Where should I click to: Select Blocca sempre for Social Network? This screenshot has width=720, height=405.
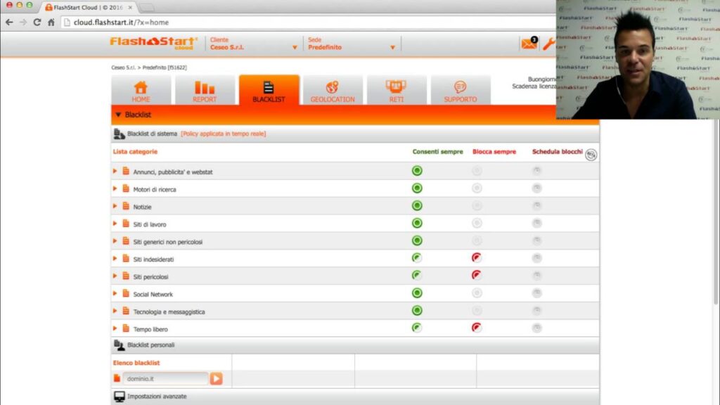point(477,293)
